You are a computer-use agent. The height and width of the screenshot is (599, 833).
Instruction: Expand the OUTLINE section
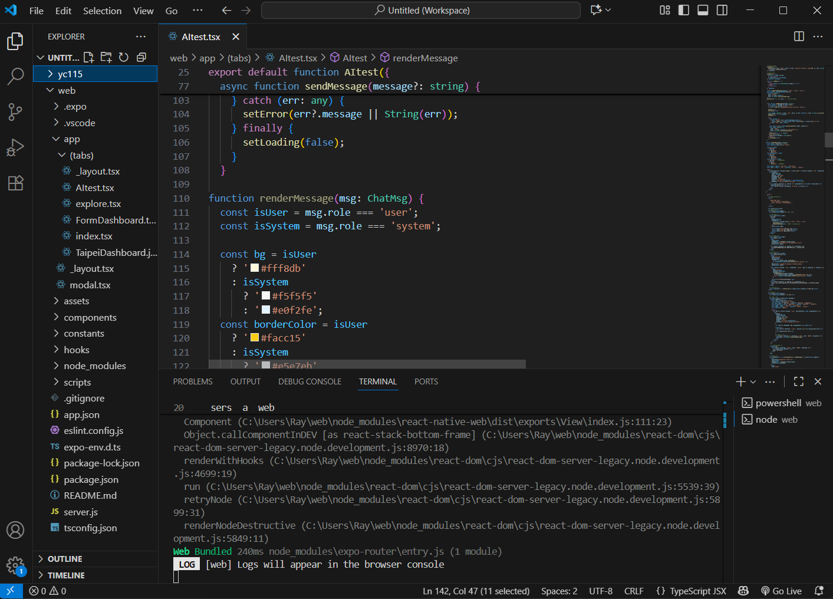coord(65,559)
